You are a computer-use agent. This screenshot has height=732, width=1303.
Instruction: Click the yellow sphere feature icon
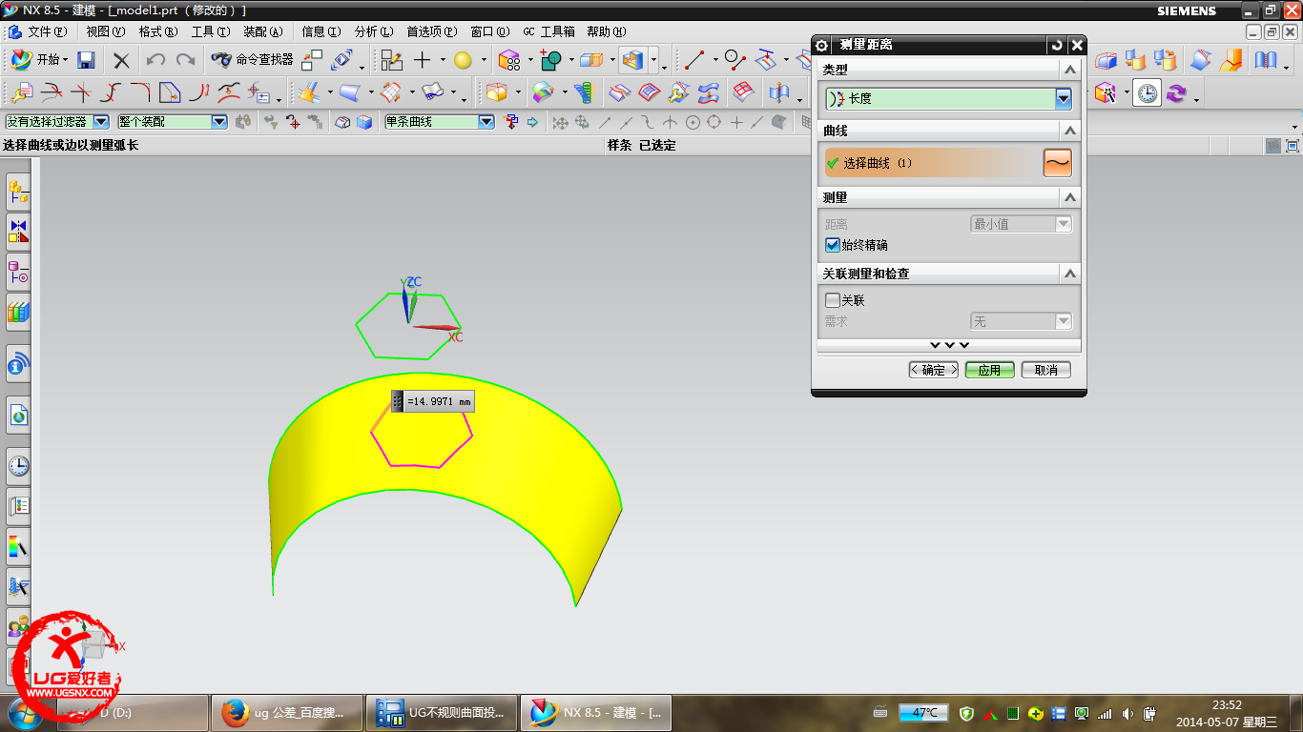(x=463, y=60)
